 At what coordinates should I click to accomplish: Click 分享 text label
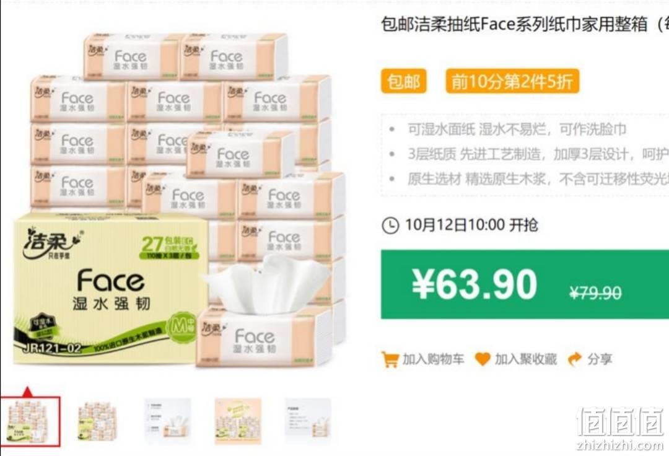pyautogui.click(x=600, y=359)
